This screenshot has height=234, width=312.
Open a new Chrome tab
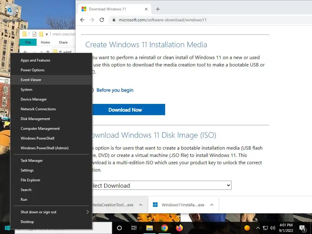(158, 9)
